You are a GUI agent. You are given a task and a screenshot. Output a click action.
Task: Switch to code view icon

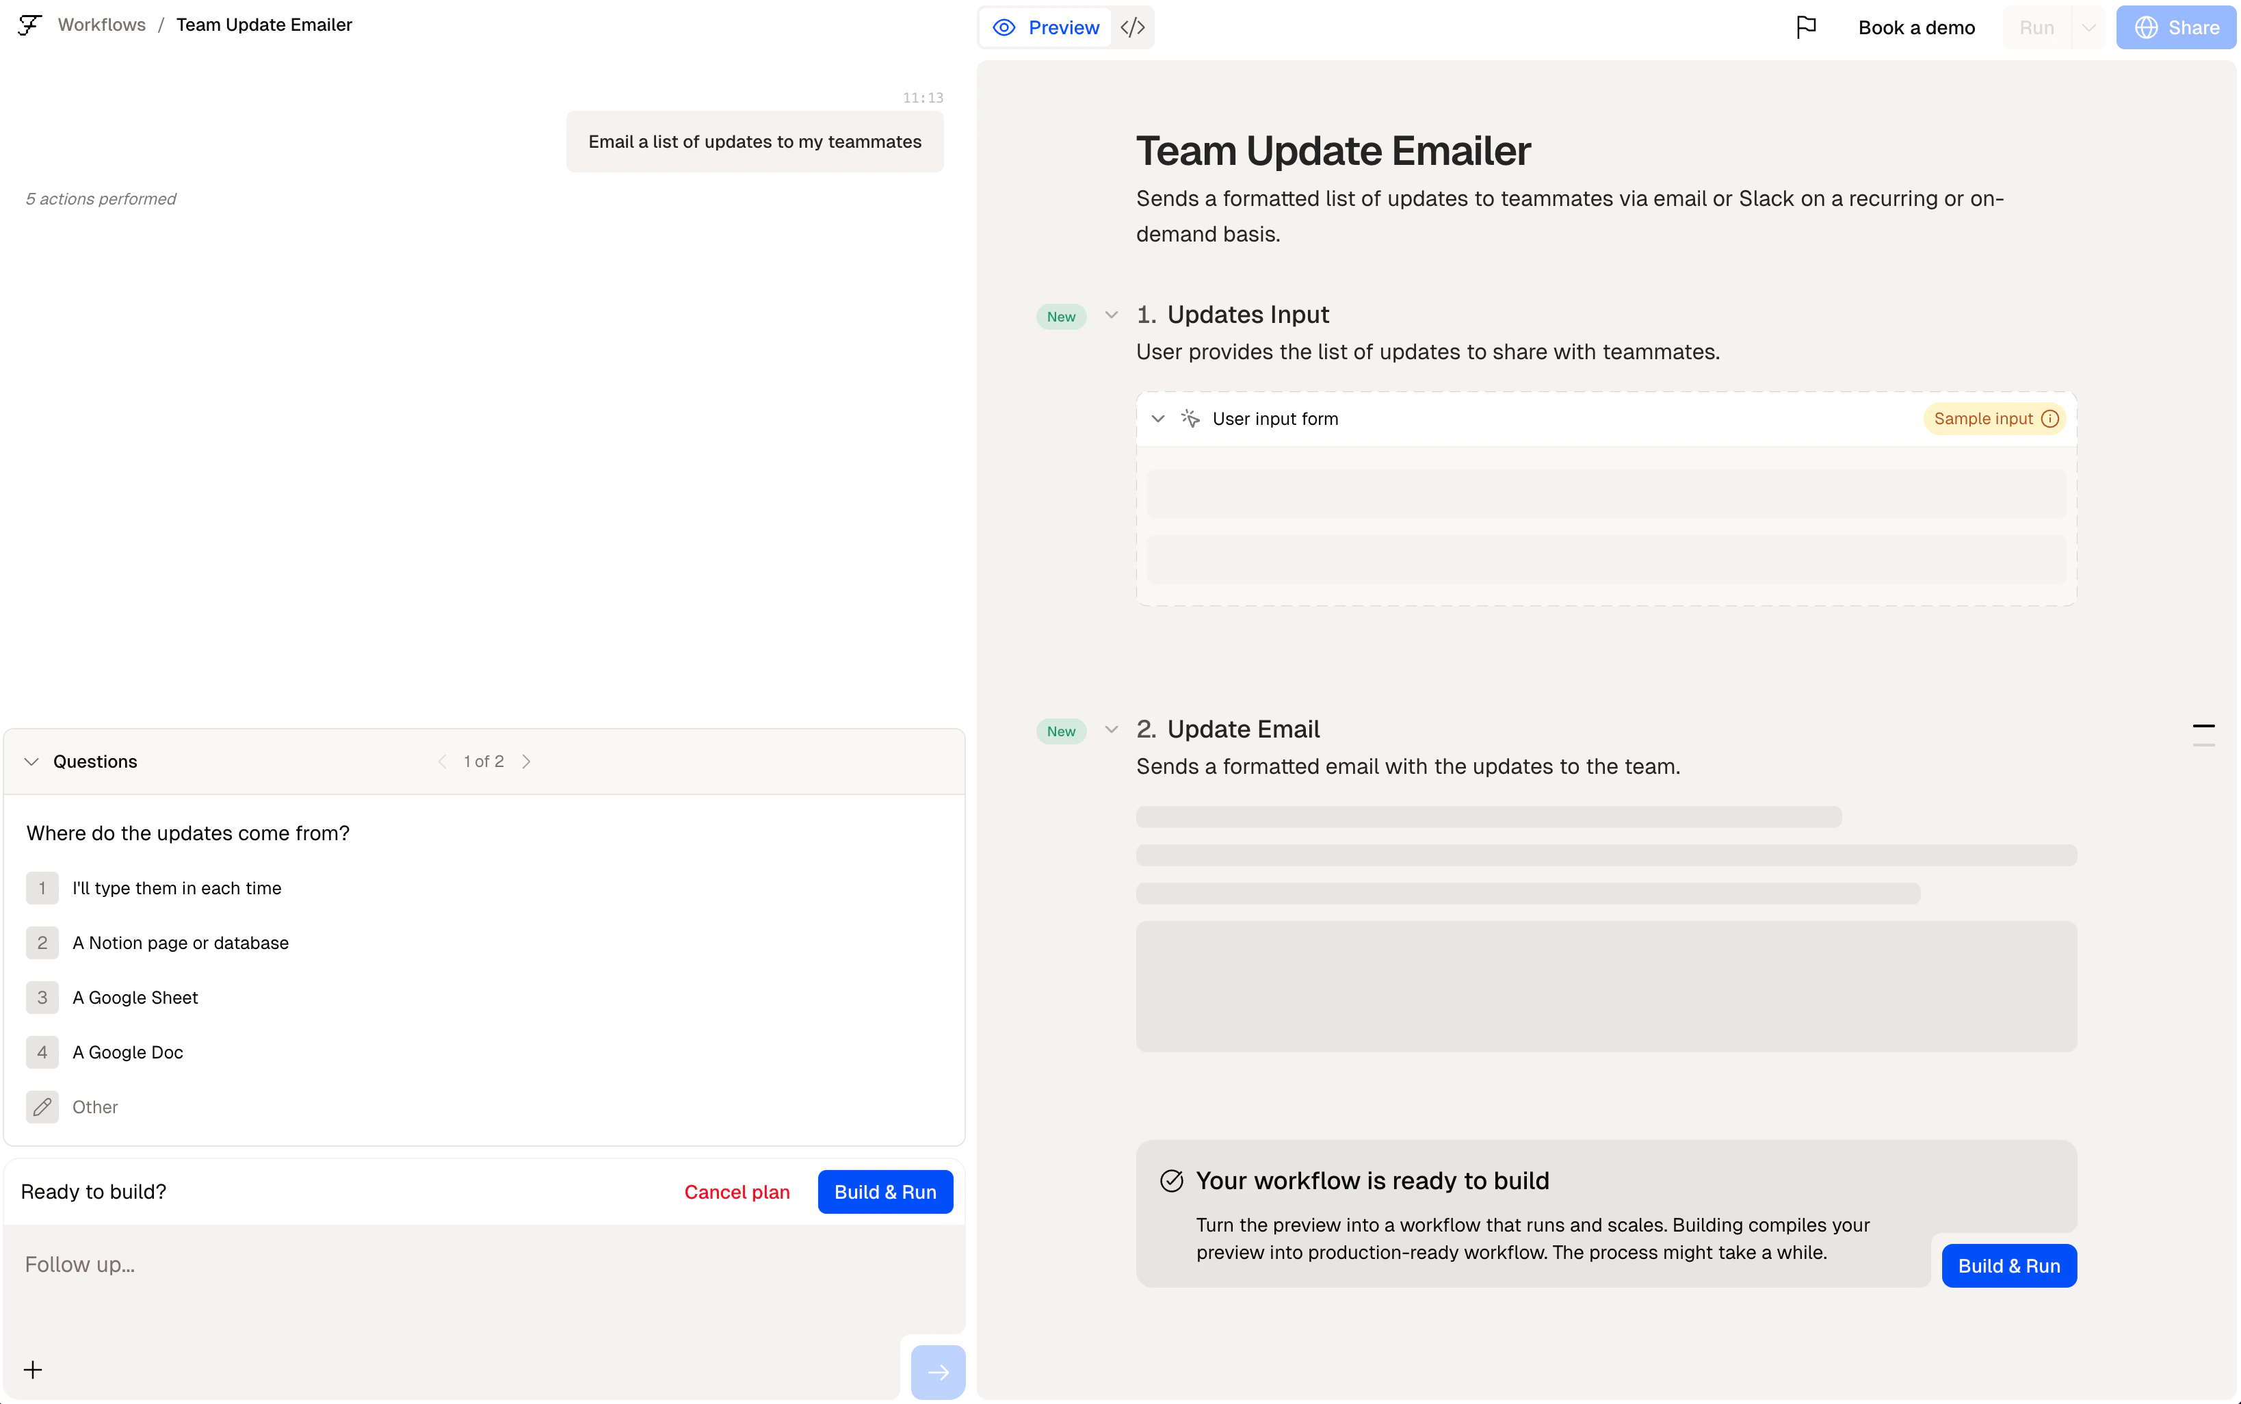pos(1133,28)
